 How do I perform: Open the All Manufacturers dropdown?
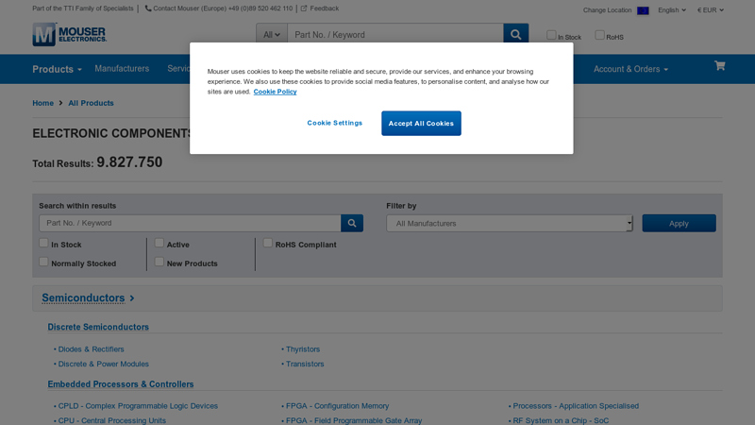click(x=510, y=224)
